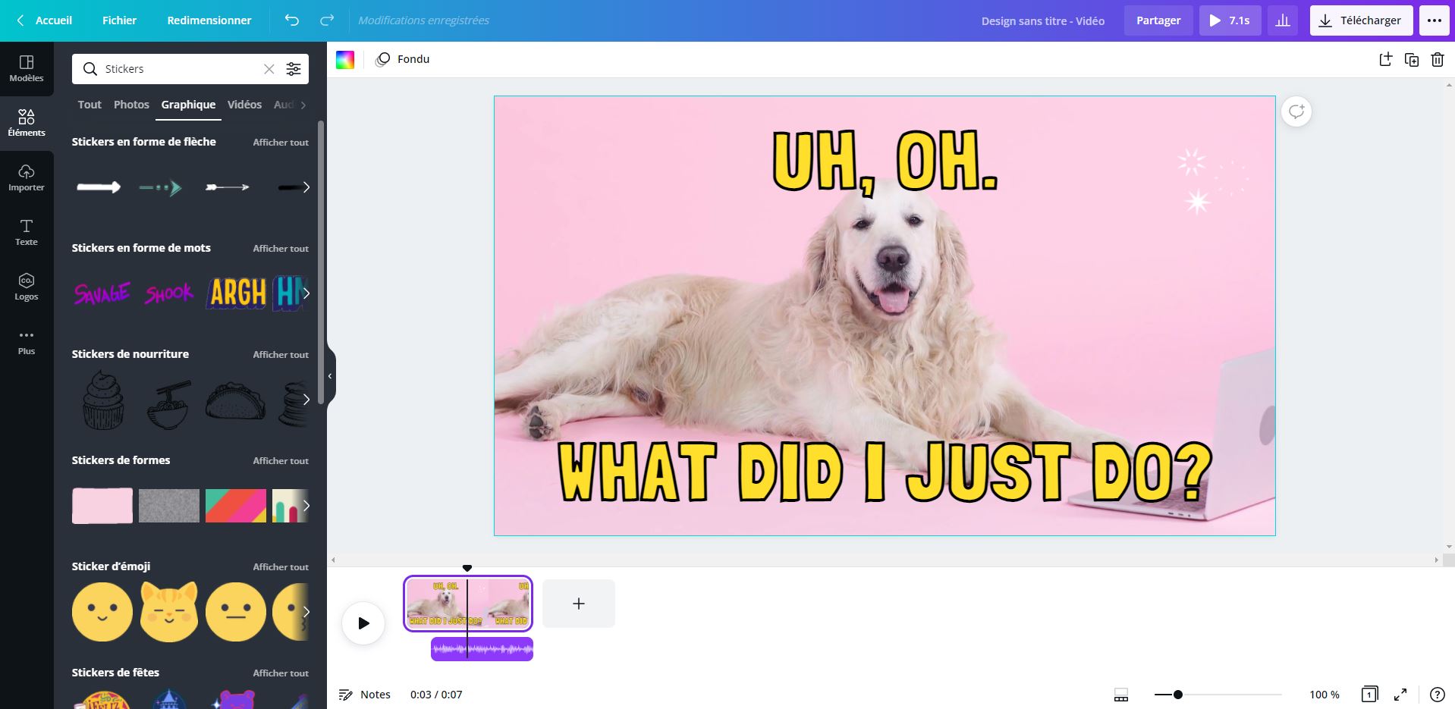Insert the orange cat emoji sticker

[169, 612]
